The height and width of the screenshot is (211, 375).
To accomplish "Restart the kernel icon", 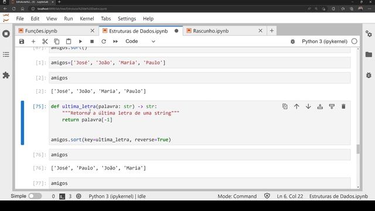I will [x=104, y=42].
